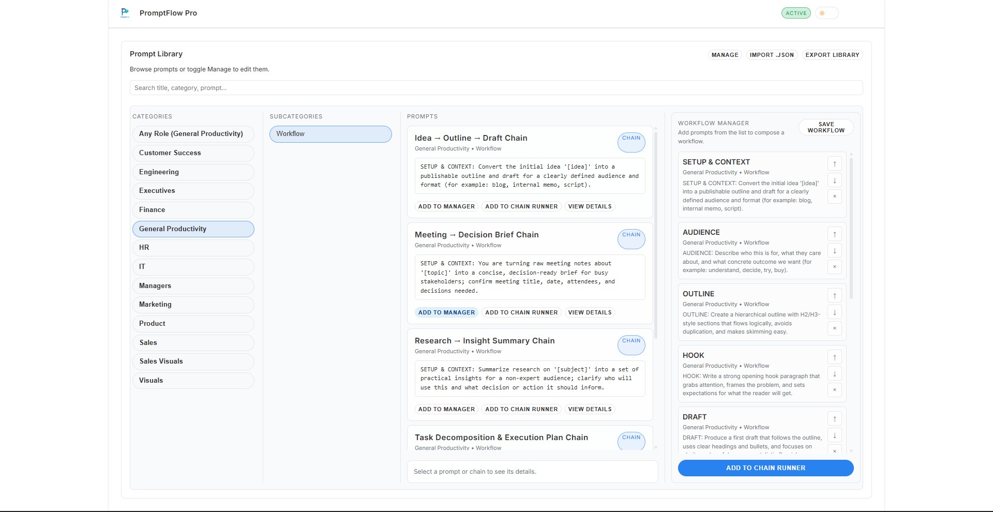Remove the HOOK step from workflow
The width and height of the screenshot is (993, 512).
(834, 390)
